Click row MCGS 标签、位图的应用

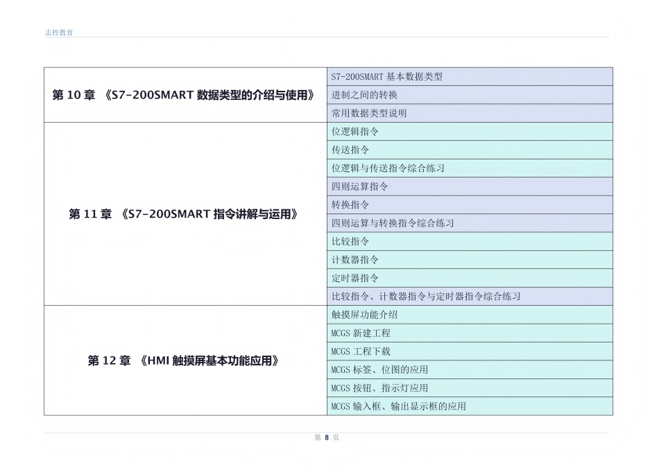coord(470,369)
